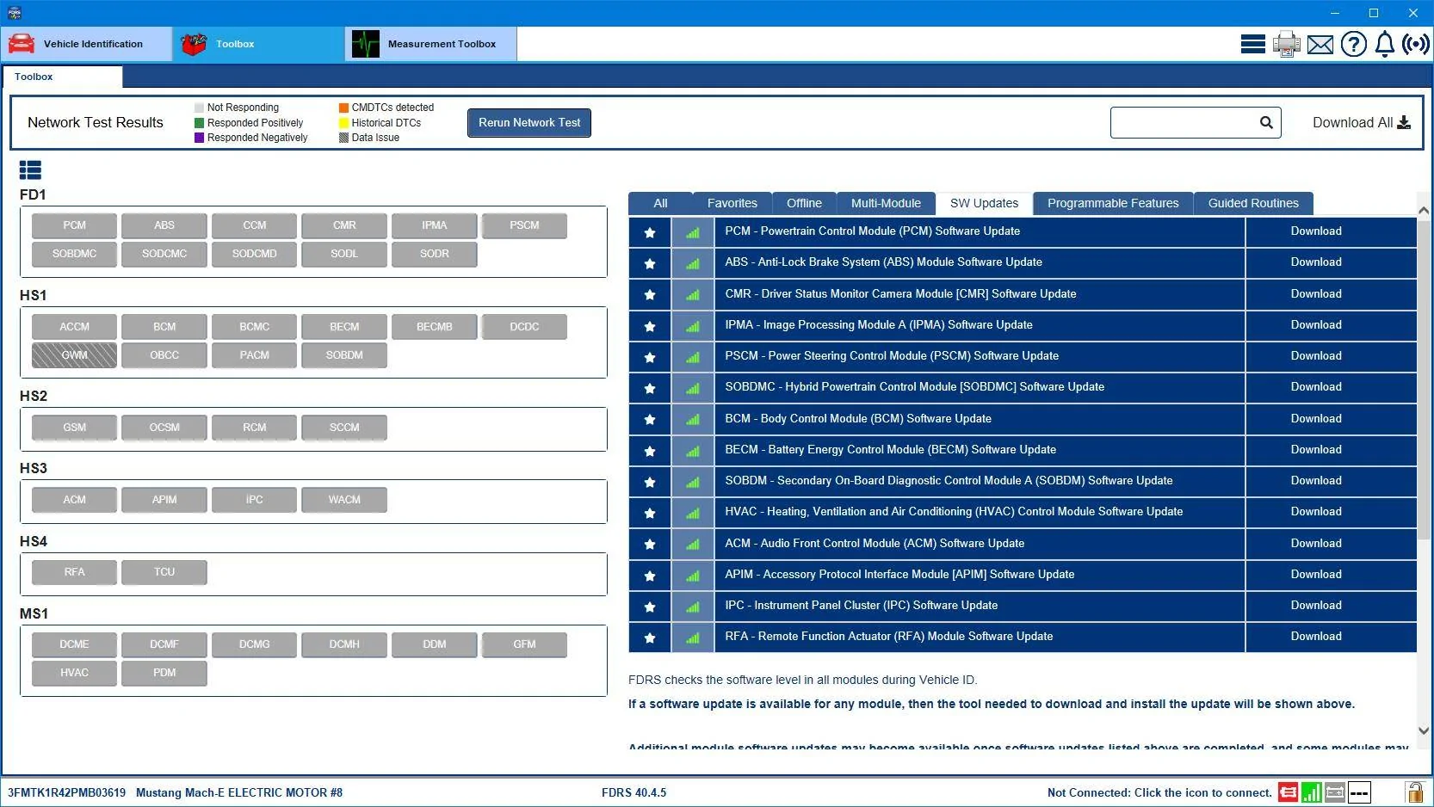This screenshot has height=807, width=1434.
Task: Select the BECMB module on HS1
Action: click(x=434, y=327)
